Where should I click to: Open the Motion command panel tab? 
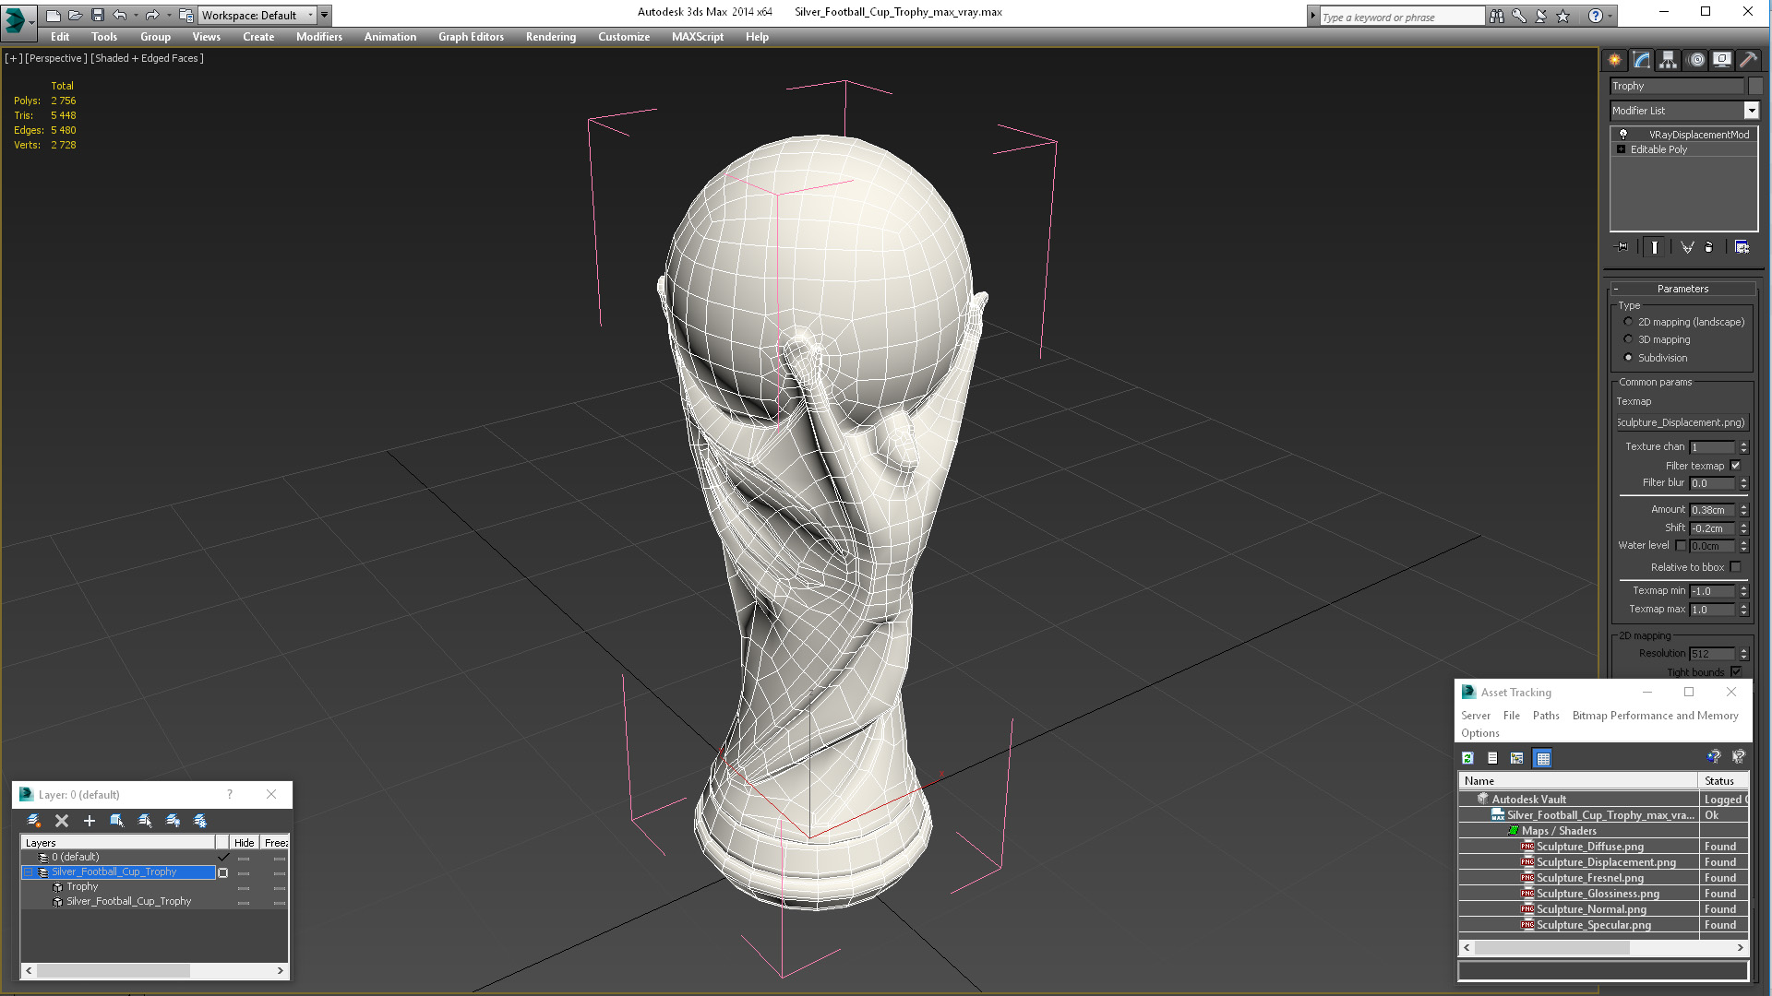tap(1696, 60)
